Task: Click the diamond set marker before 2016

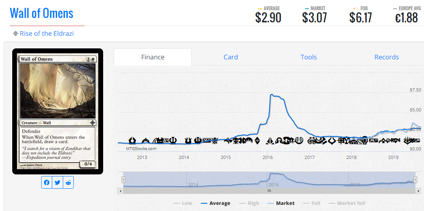Action: click(x=257, y=141)
